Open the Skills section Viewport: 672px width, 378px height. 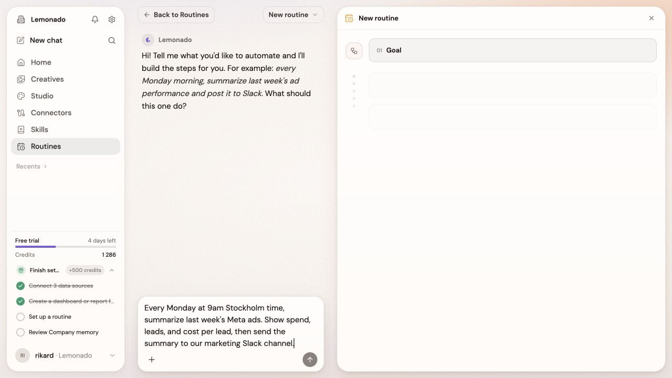(66, 130)
